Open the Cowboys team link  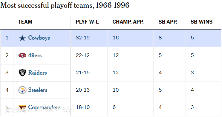coord(39,38)
